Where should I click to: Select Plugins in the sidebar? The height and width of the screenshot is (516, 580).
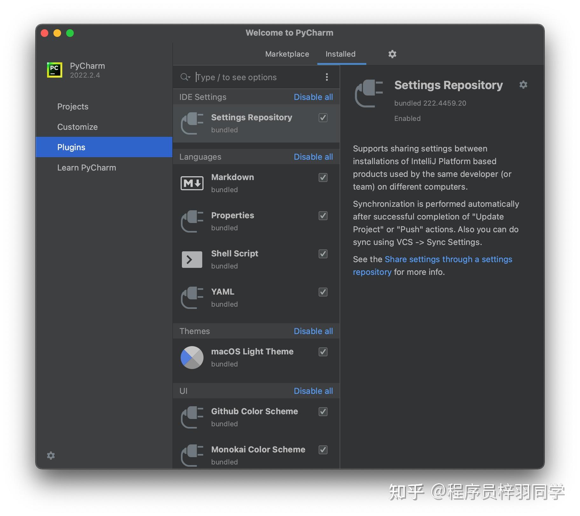tap(104, 147)
